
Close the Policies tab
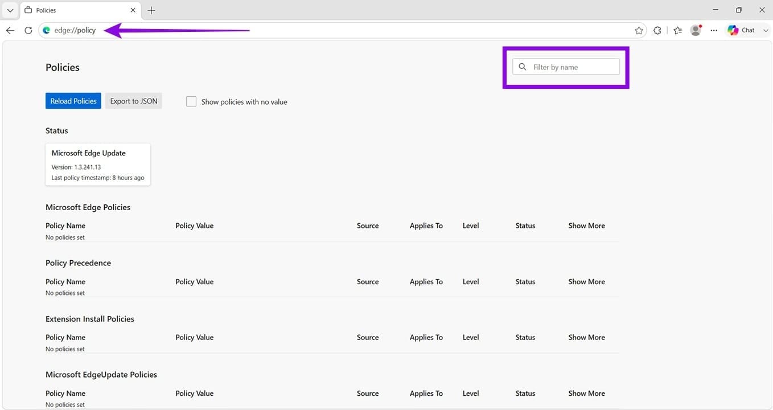(133, 10)
